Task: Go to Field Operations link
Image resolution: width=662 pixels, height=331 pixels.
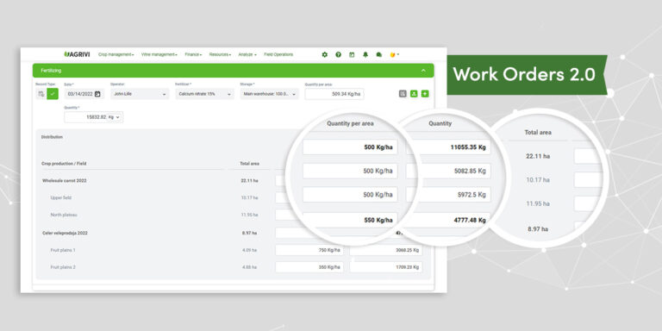Action: 278,54
